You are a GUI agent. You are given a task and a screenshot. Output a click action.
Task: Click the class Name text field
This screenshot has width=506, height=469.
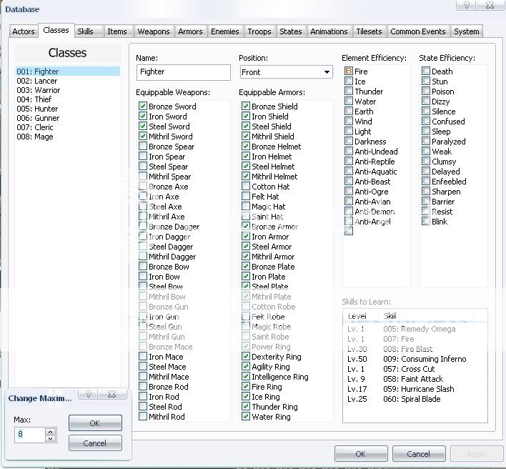pyautogui.click(x=183, y=72)
